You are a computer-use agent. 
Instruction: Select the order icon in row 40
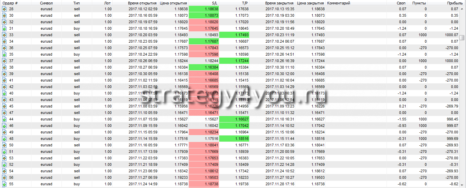[x=4, y=93]
